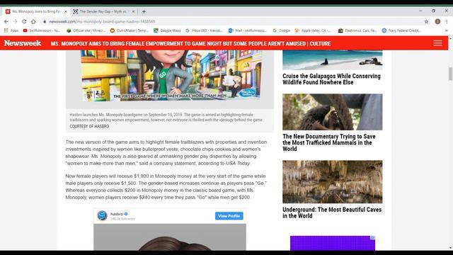Open the OutroMaker bookmark
Viewport: 453px width, 255px height.
pos(129,30)
